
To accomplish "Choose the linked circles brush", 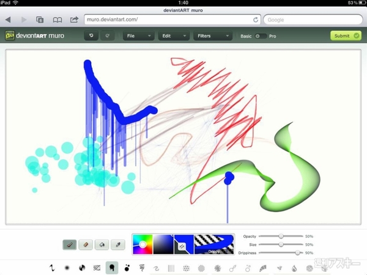I will (232, 268).
